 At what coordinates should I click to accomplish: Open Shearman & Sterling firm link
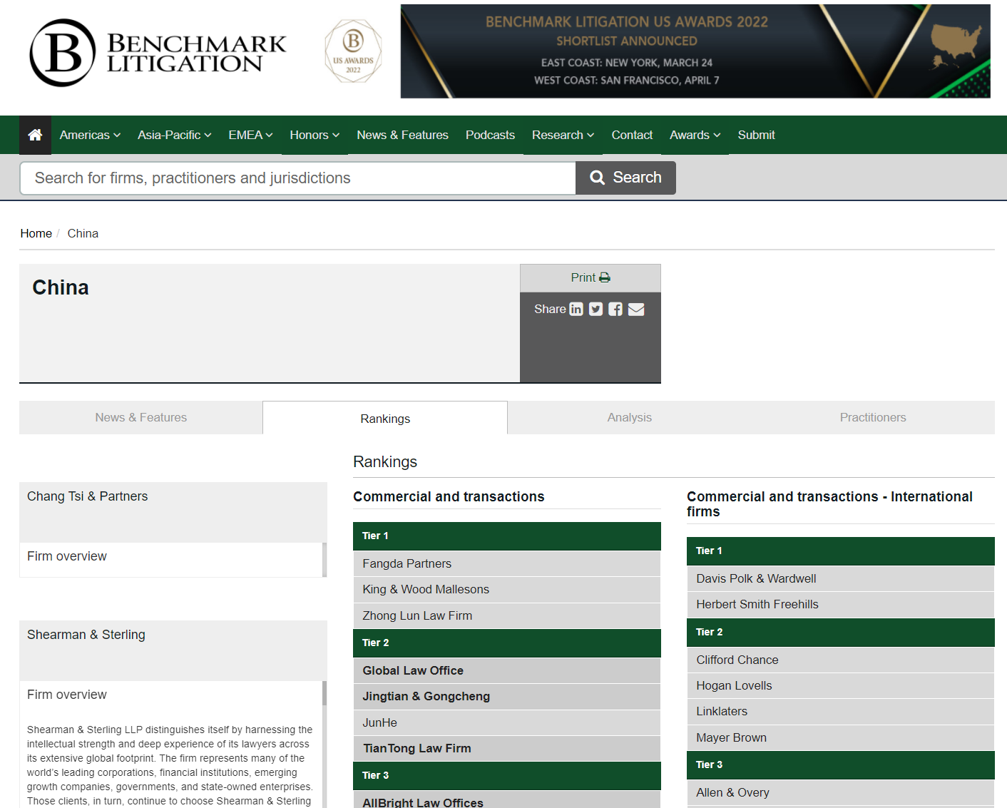tap(86, 635)
